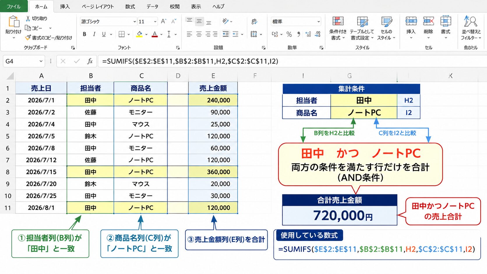Click the Select All corner triangle
This screenshot has height=274, width=487.
(x=10, y=76)
